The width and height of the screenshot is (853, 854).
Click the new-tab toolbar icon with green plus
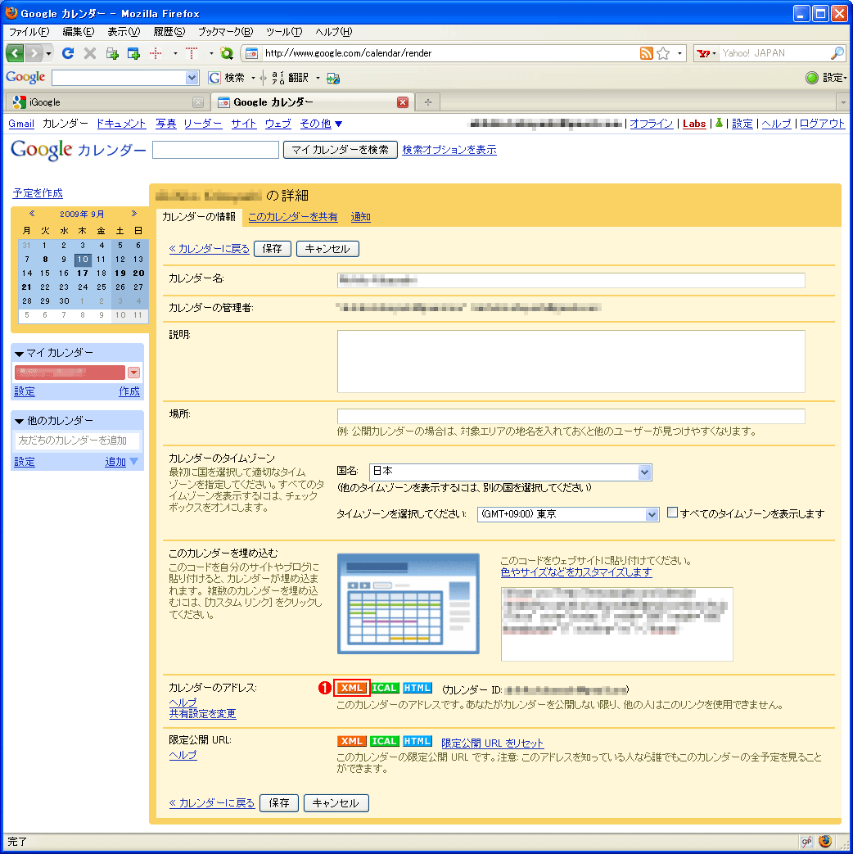point(113,53)
